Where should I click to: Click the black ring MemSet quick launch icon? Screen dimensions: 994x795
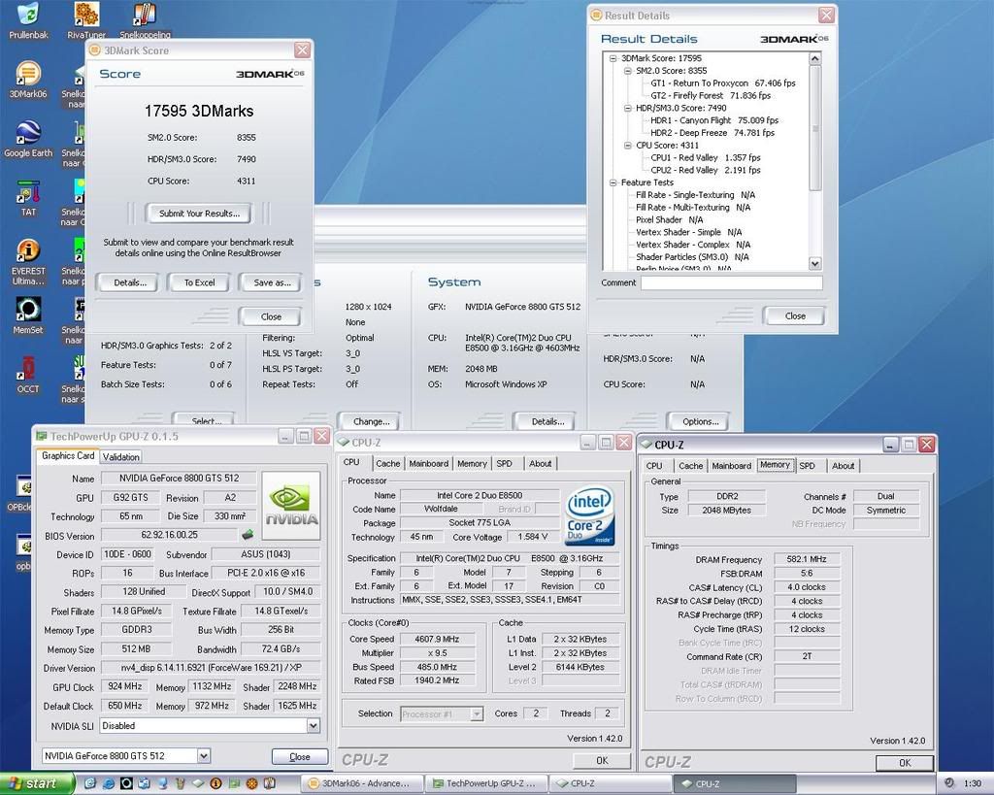tap(126, 783)
